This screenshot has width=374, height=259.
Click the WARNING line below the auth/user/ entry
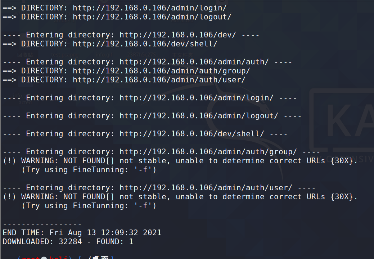pos(180,197)
